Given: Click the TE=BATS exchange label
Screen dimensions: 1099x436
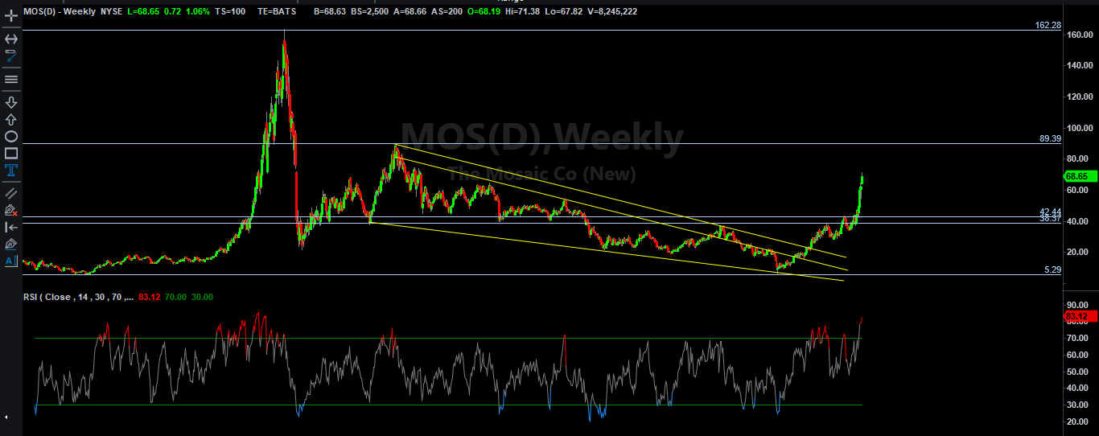Looking at the screenshot, I should click(277, 11).
